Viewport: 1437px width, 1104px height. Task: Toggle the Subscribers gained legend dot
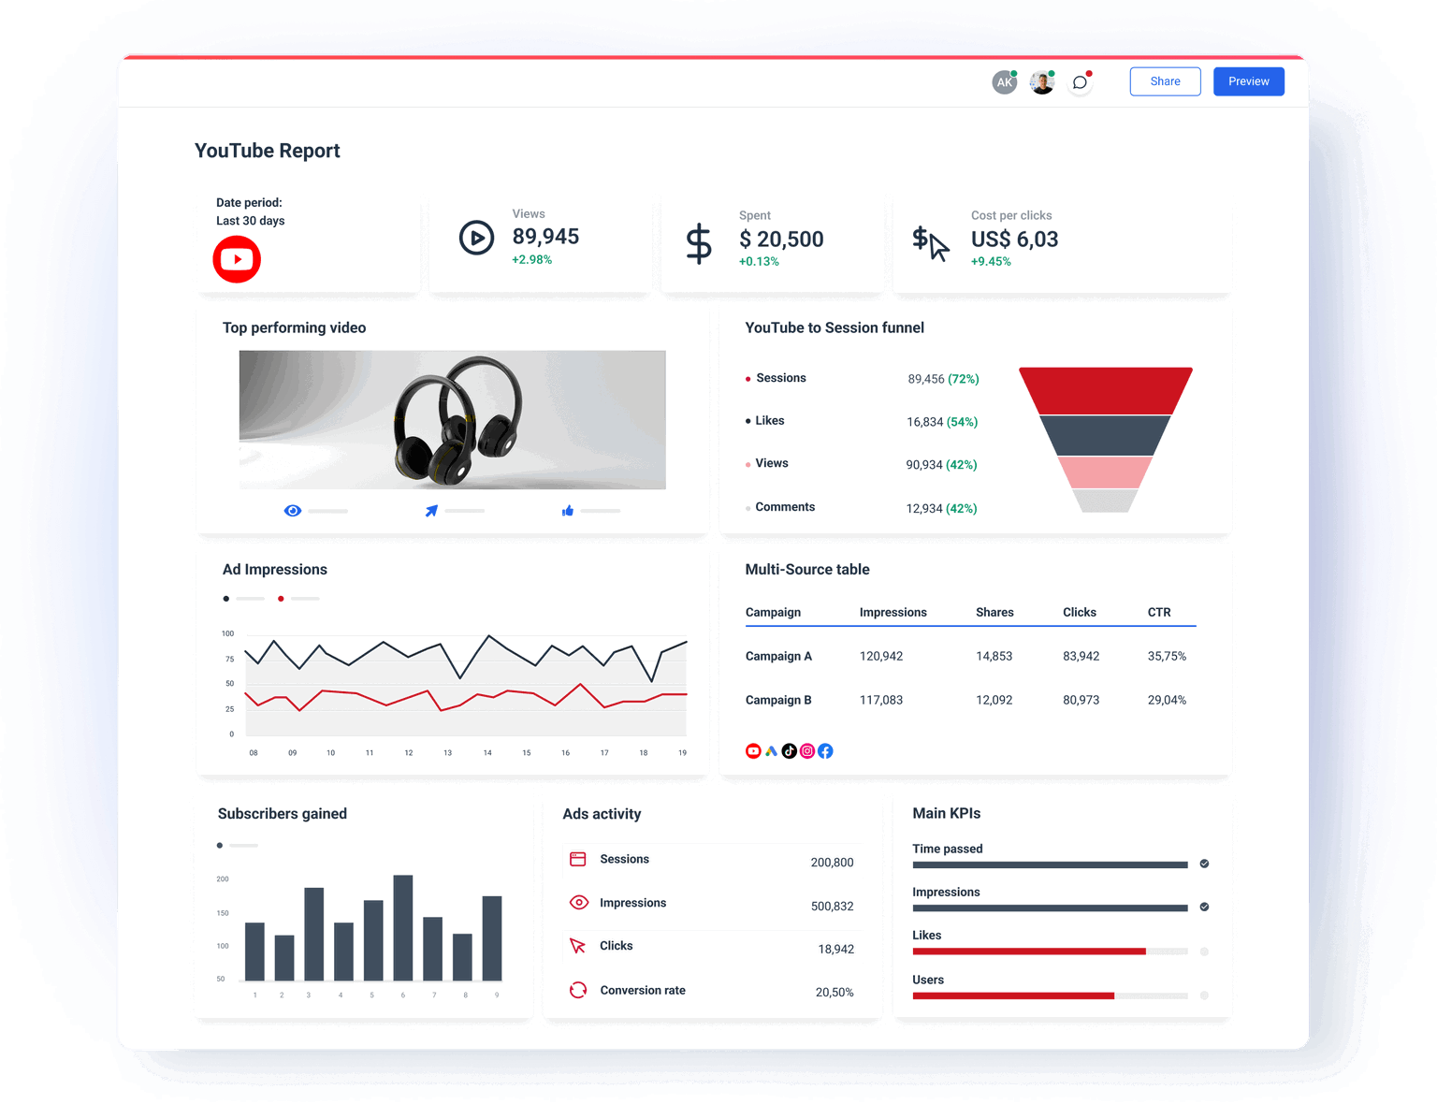(221, 845)
